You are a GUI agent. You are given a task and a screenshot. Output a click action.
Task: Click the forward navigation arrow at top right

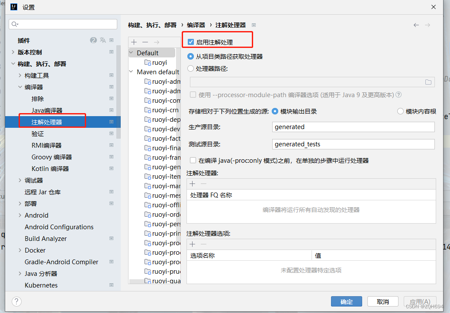tap(427, 25)
